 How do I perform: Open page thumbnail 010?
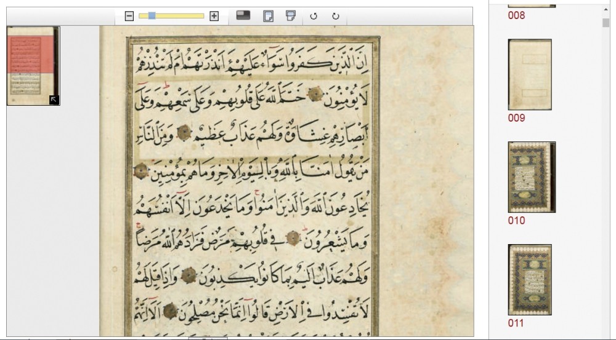(x=532, y=177)
